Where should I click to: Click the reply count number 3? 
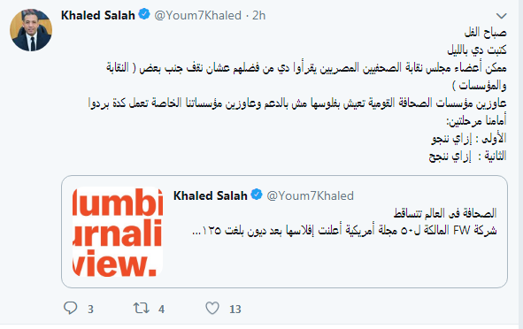90,310
